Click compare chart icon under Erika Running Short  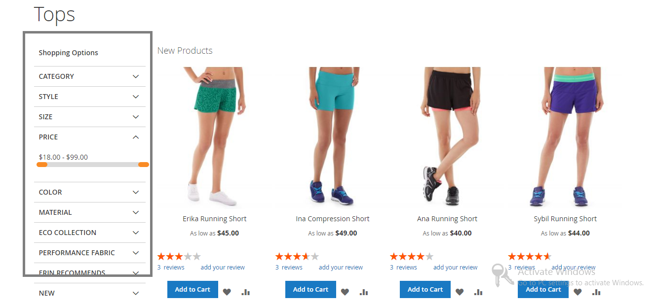(246, 292)
